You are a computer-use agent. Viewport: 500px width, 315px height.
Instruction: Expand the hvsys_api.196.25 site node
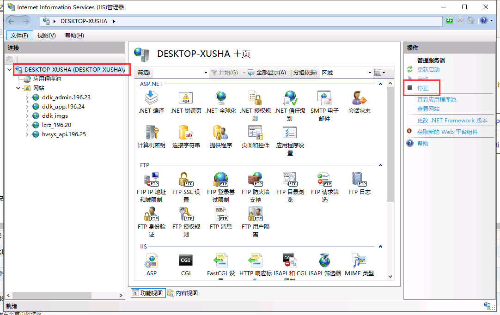point(27,134)
